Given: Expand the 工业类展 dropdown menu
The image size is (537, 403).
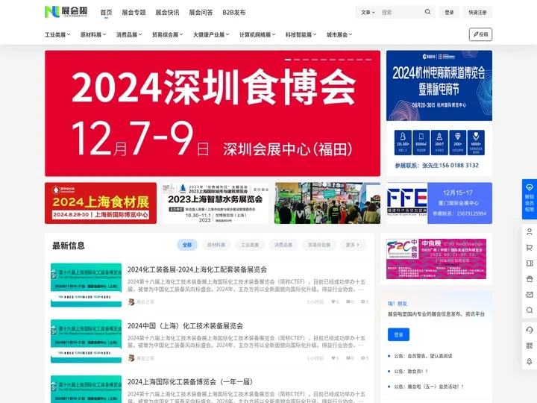Looking at the screenshot, I should coord(57,34).
